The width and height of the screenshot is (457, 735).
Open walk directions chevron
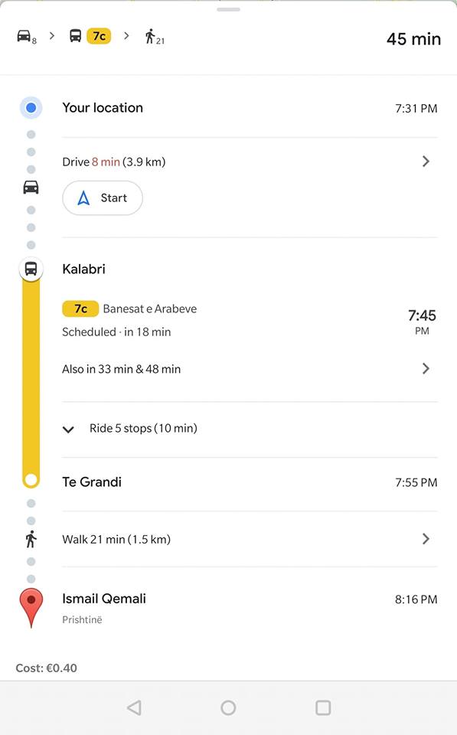tap(426, 539)
